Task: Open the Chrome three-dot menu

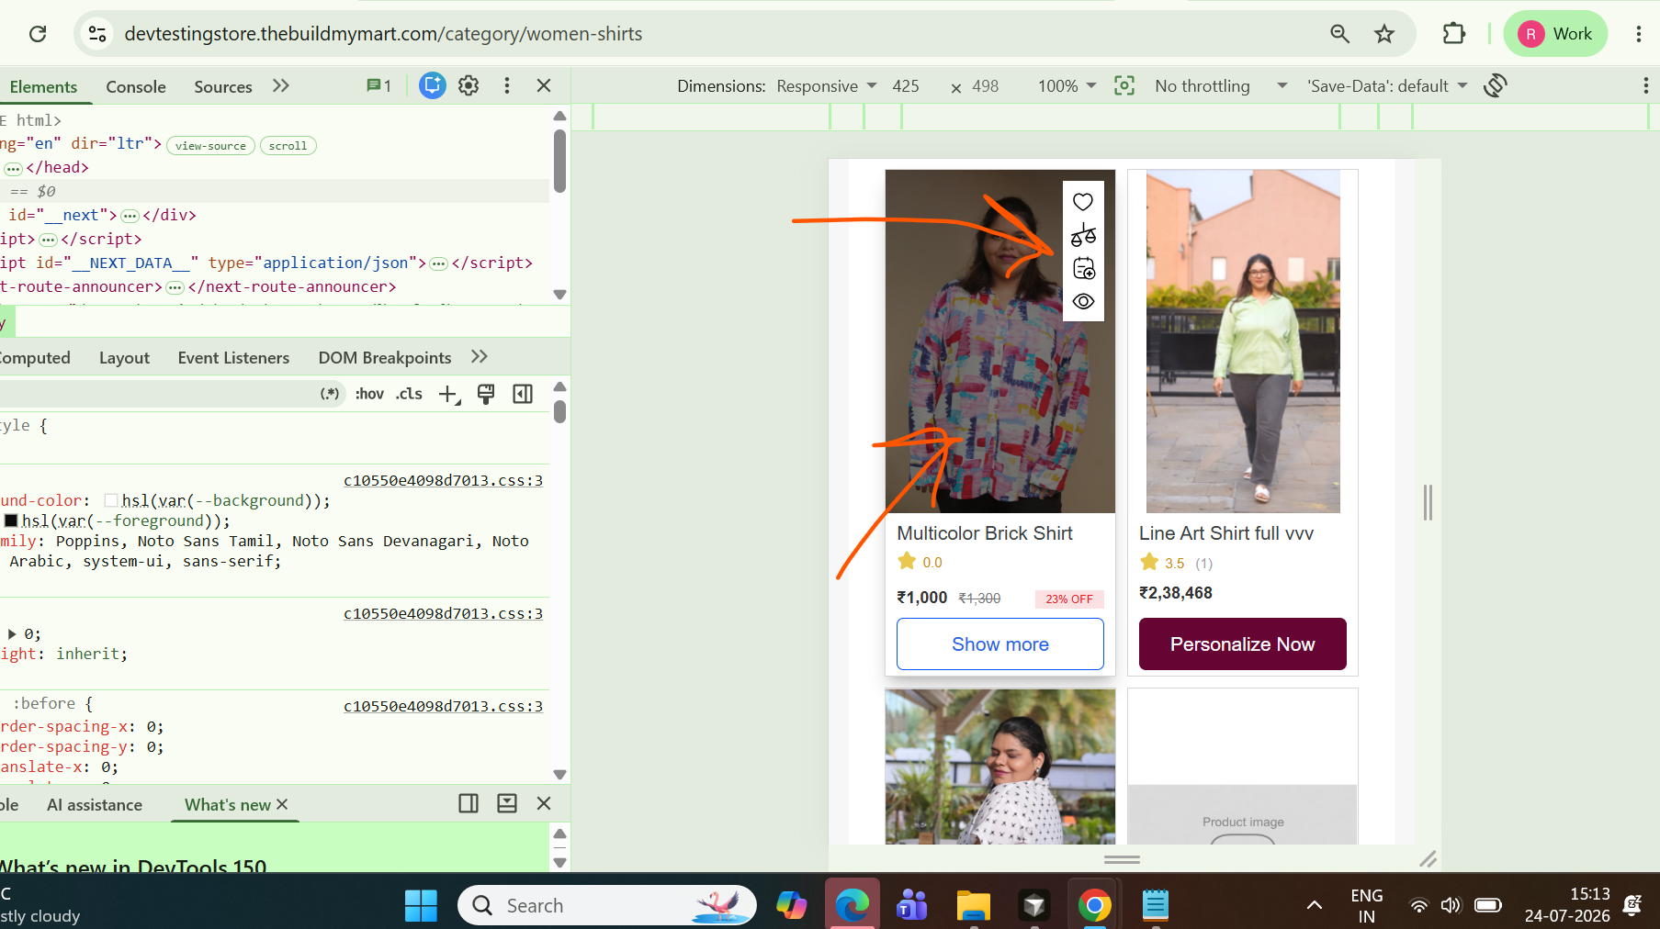Action: 1638,34
